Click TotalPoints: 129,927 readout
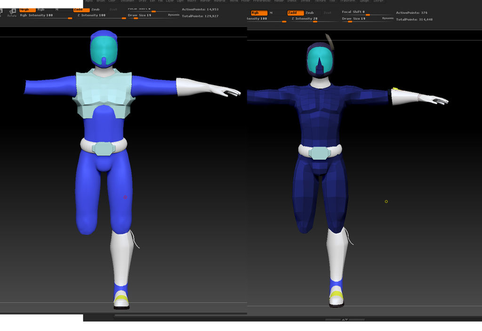 (x=200, y=16)
